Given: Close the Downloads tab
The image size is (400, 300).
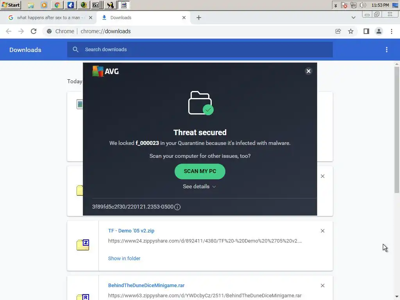Looking at the screenshot, I should 184,18.
